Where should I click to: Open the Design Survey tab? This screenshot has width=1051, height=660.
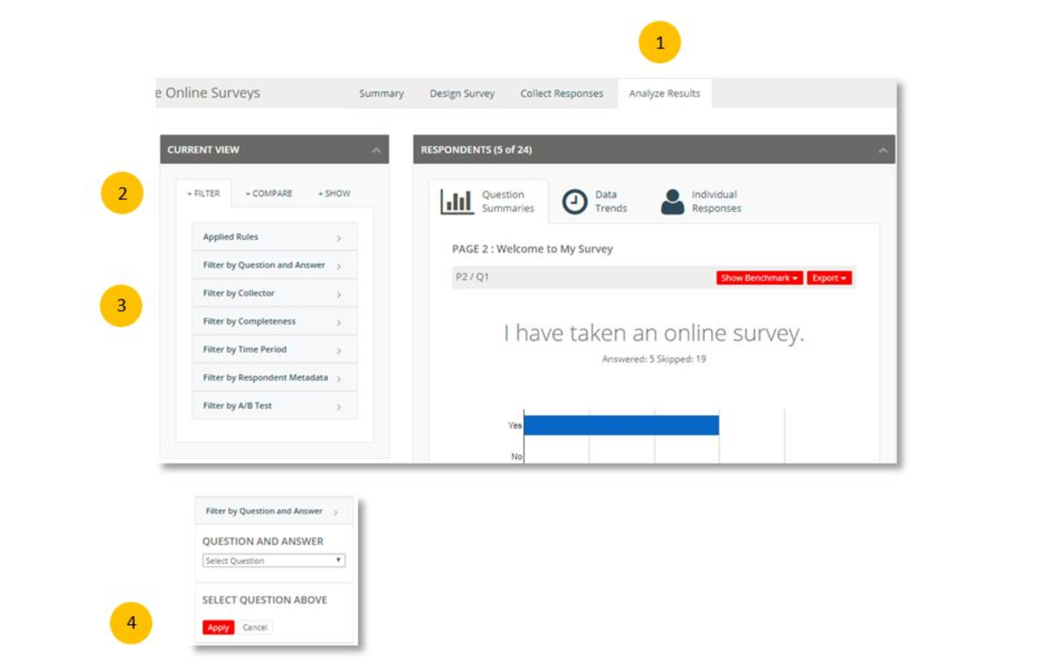[x=462, y=94]
